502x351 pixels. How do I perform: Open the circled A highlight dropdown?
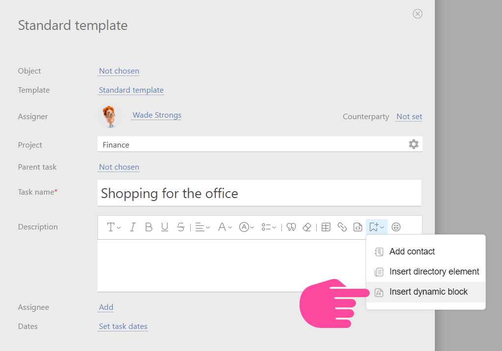click(x=246, y=227)
